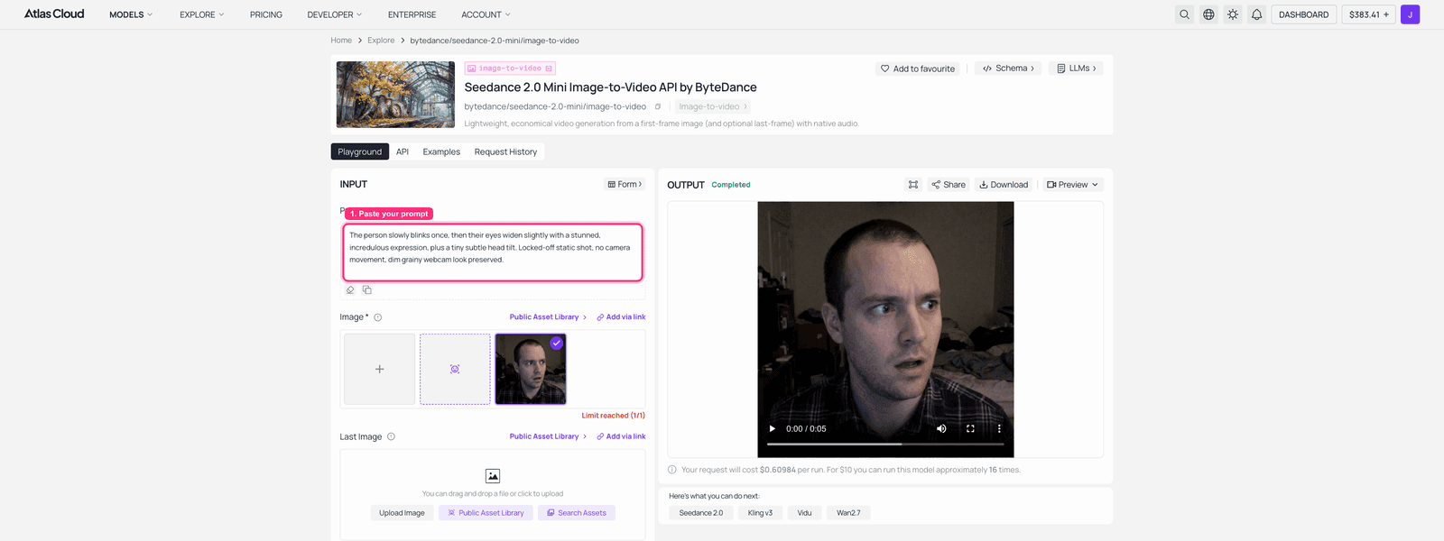Select the Wan2.7 suggestion chip
The height and width of the screenshot is (541, 1444).
coord(848,513)
